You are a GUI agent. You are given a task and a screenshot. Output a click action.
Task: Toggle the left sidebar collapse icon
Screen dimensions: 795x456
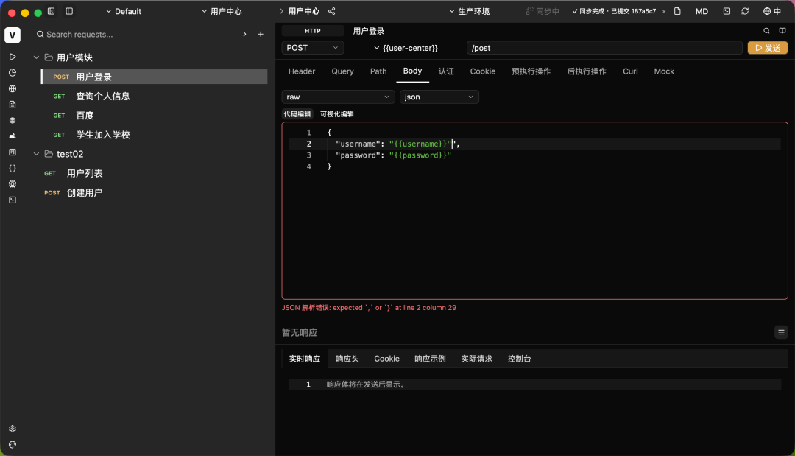[52, 11]
